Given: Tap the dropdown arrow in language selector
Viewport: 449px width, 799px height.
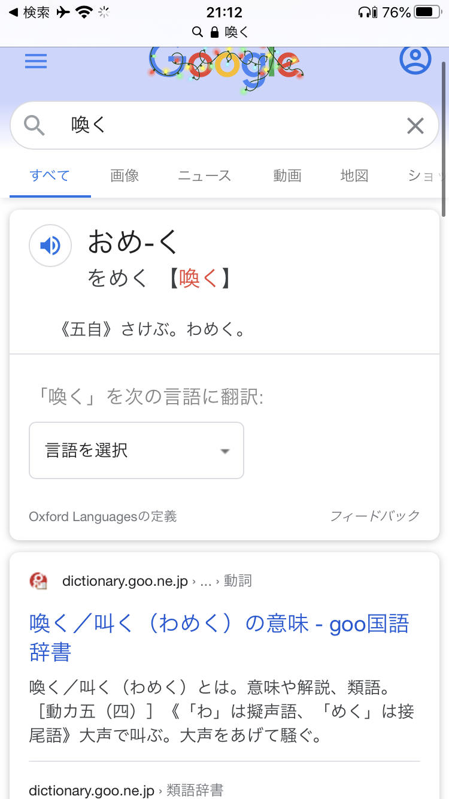Looking at the screenshot, I should (x=225, y=451).
